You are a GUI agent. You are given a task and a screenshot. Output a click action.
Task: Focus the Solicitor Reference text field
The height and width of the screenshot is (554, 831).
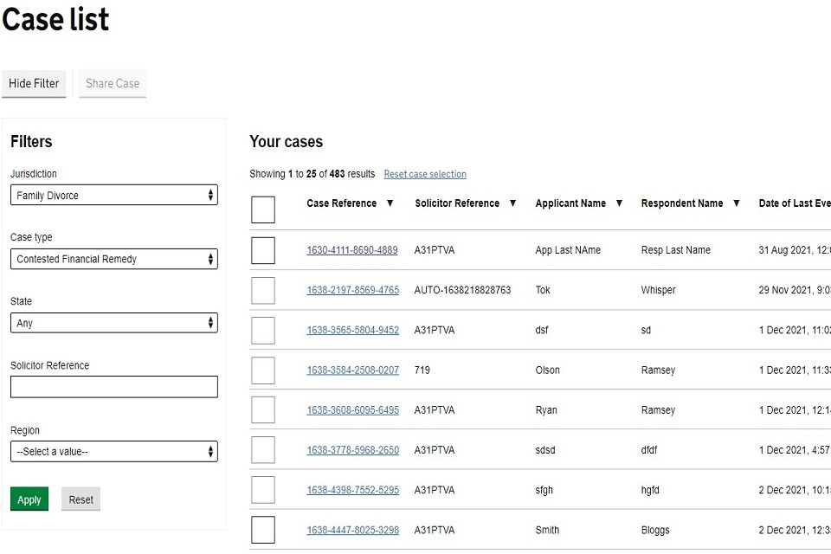(x=113, y=387)
